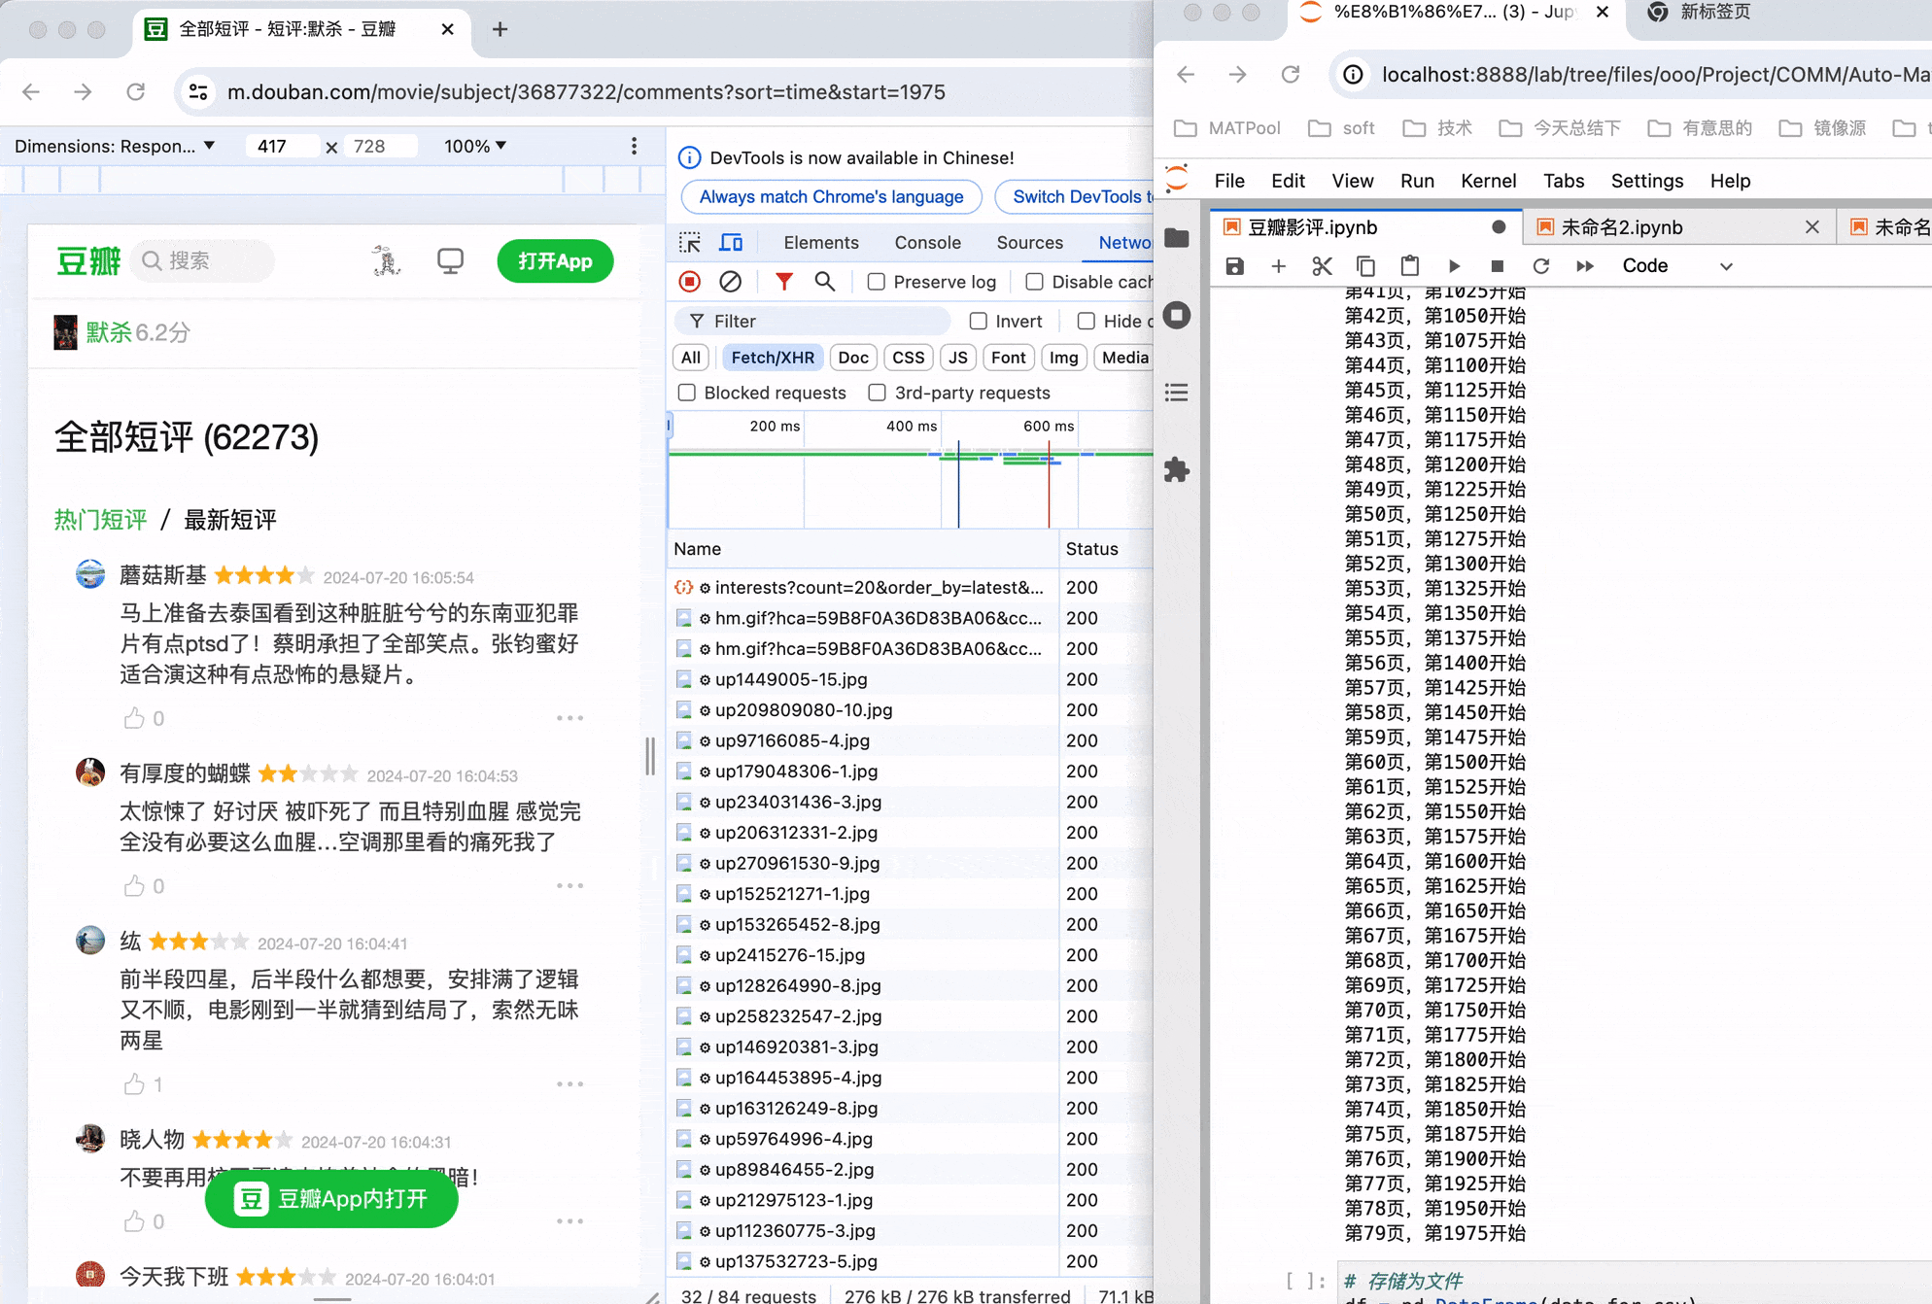This screenshot has width=1932, height=1304.
Task: Open the Jupyter extension manager puzzle icon
Action: pos(1177,470)
